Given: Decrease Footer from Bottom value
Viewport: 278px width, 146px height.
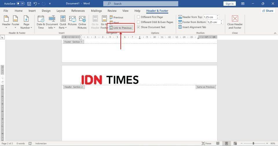Looking at the screenshot, I should 222,23.
